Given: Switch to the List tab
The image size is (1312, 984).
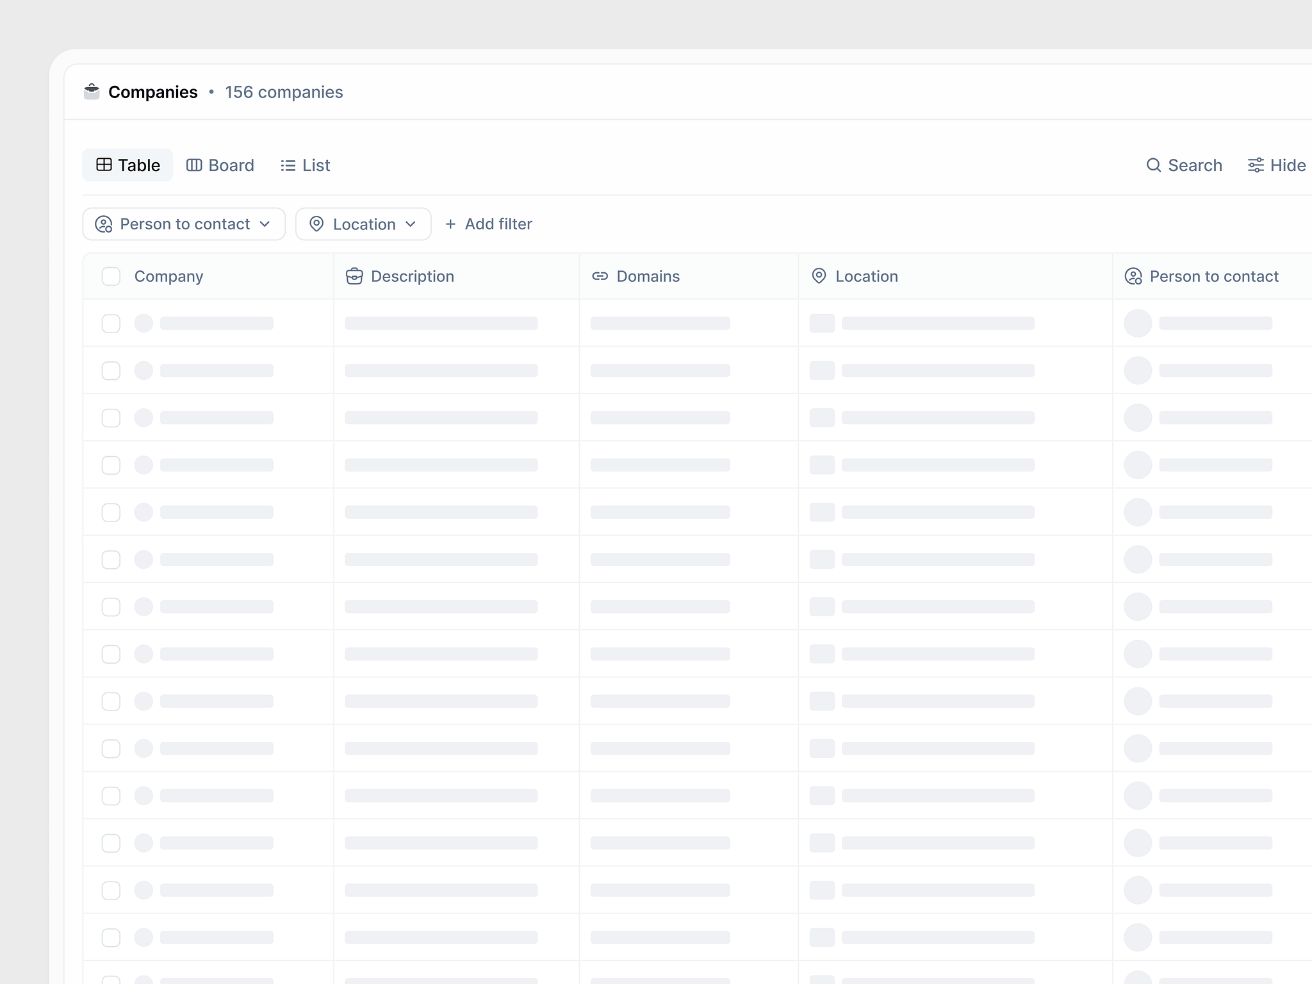Looking at the screenshot, I should click(305, 165).
